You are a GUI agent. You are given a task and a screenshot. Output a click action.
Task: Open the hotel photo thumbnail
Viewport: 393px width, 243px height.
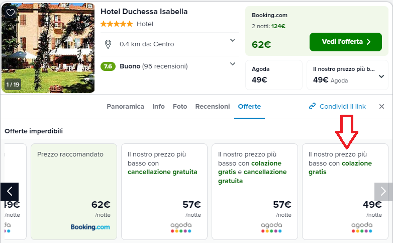(x=48, y=48)
